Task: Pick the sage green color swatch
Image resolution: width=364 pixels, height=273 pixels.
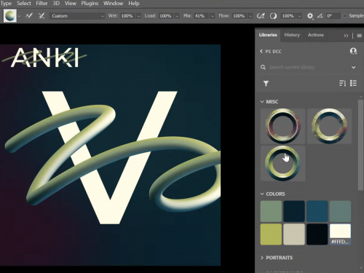Action: click(x=271, y=211)
